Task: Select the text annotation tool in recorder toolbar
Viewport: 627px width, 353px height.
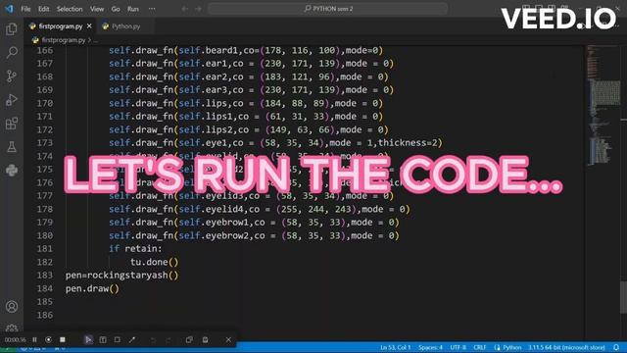Action: point(103,340)
